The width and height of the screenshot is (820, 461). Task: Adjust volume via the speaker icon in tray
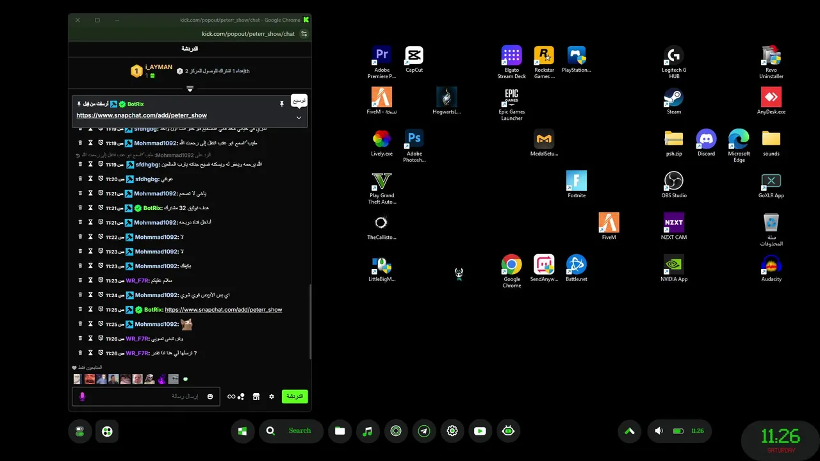[x=659, y=431]
